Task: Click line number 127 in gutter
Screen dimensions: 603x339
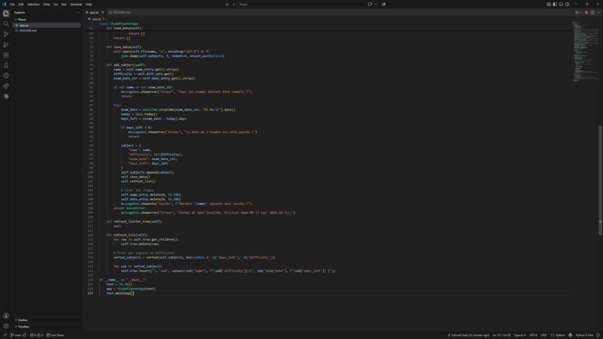Action: pyautogui.click(x=90, y=293)
